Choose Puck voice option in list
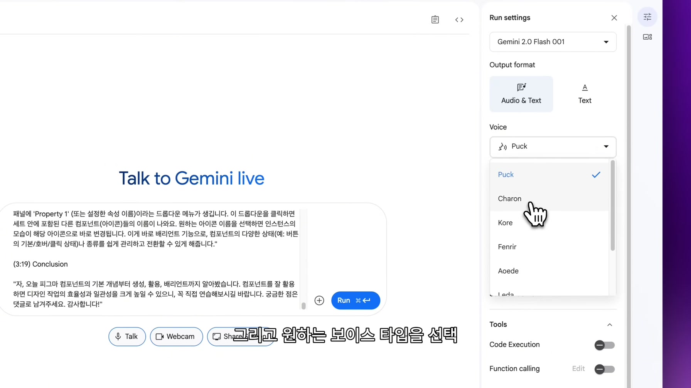Viewport: 691px width, 388px height. tap(549, 175)
